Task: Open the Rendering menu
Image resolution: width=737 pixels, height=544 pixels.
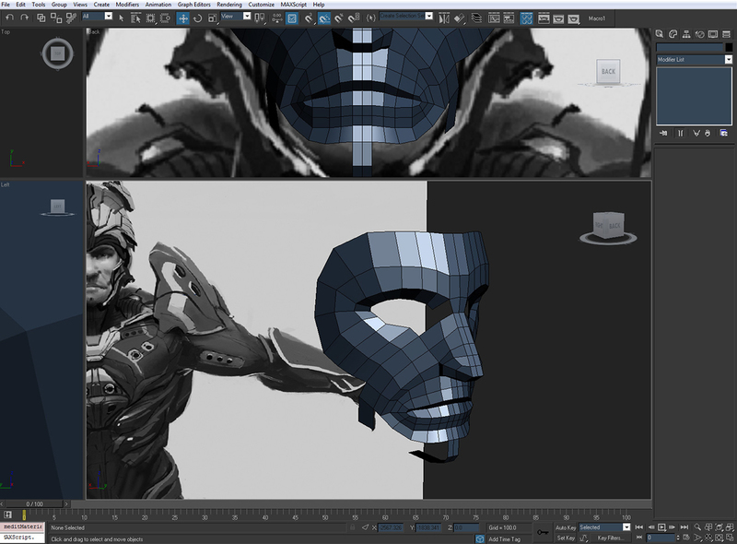Action: (x=229, y=5)
